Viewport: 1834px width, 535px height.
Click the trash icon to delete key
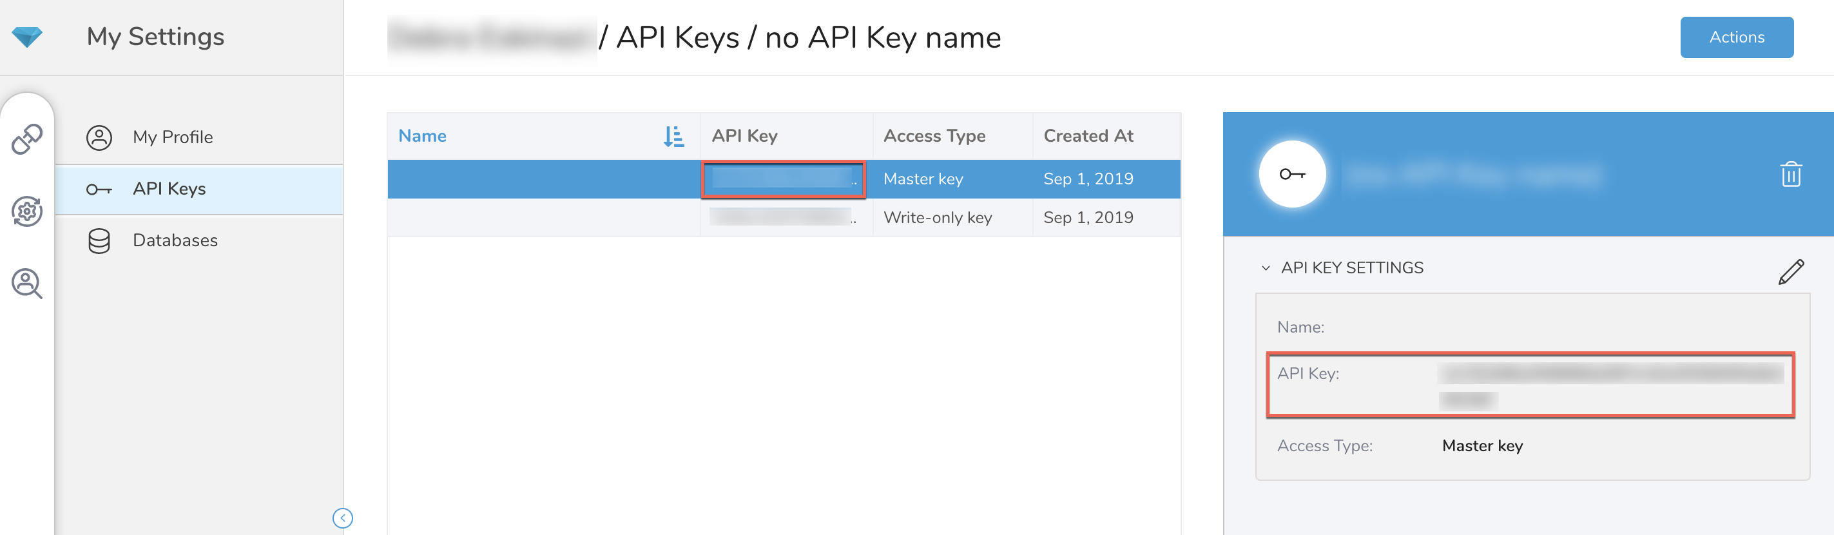tap(1791, 175)
